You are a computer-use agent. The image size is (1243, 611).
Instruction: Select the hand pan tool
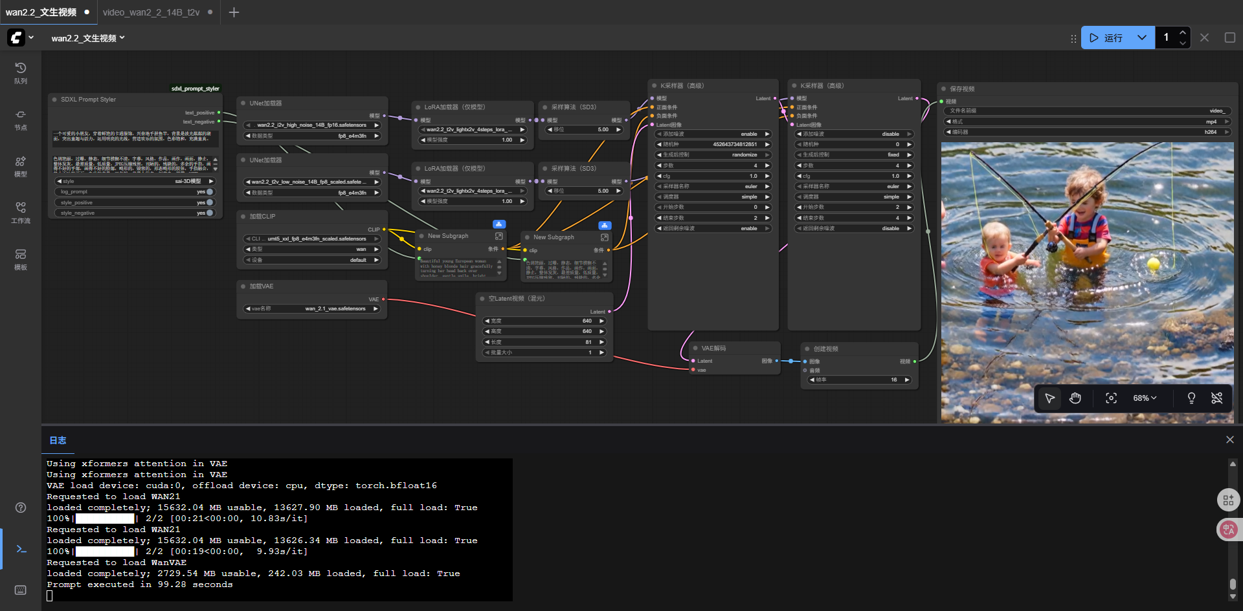click(1075, 398)
